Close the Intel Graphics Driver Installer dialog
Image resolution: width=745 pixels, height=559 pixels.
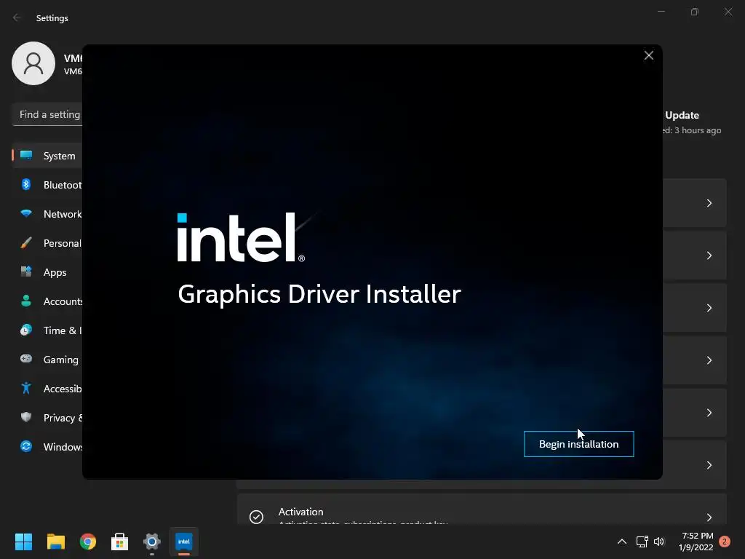coord(648,55)
